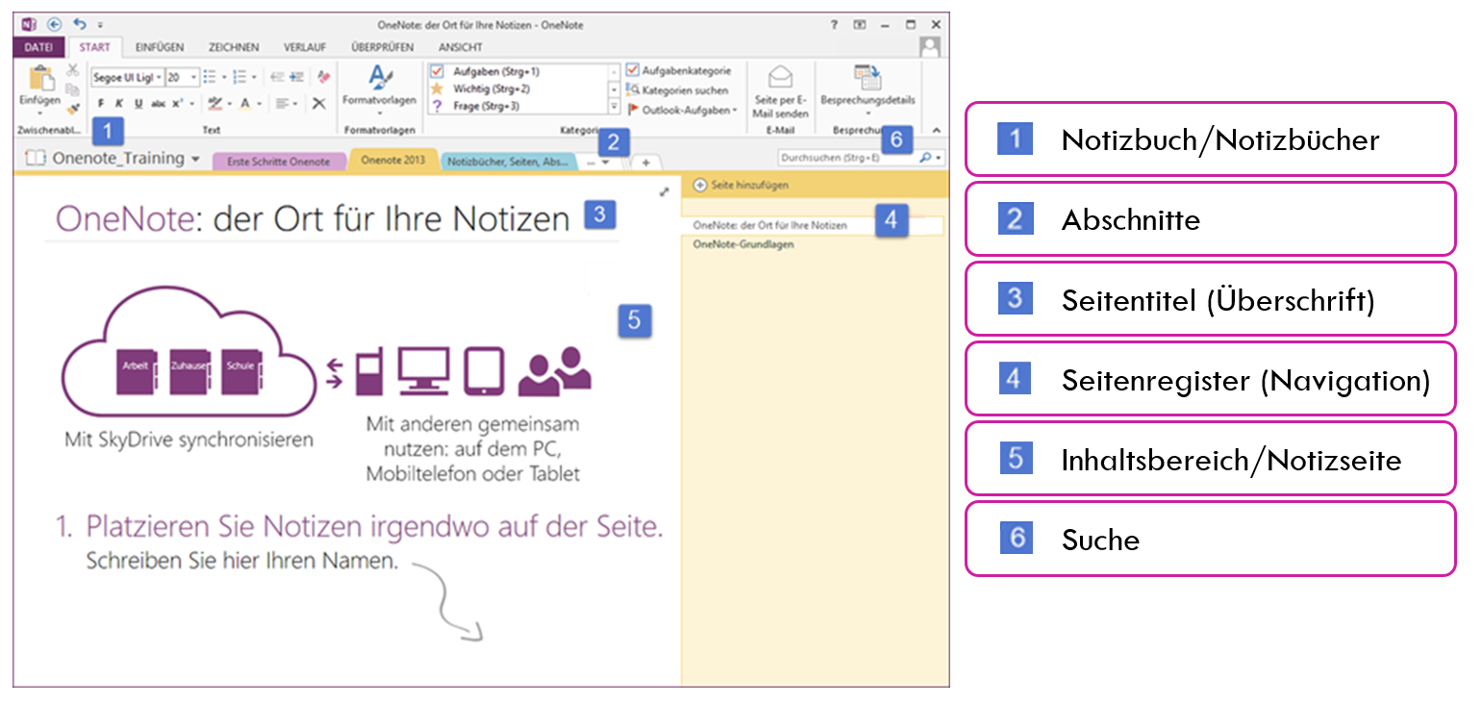
Task: Apply italic with the K button
Action: [119, 103]
